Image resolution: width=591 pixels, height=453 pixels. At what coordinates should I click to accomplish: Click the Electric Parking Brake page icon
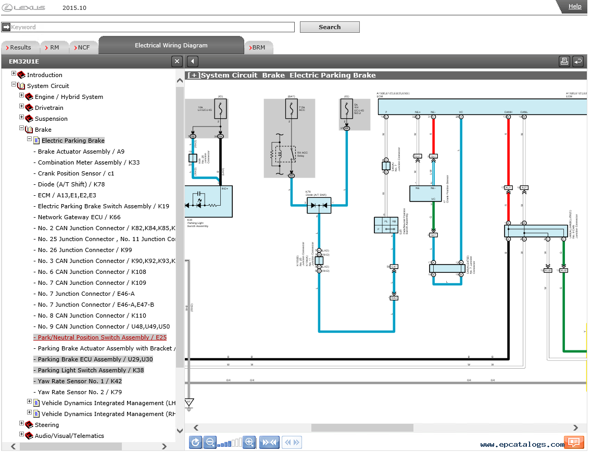click(36, 141)
